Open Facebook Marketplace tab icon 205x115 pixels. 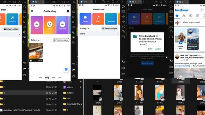tap(198, 16)
